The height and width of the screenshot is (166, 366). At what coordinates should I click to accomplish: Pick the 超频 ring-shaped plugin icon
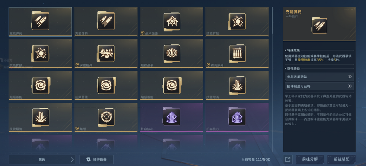pos(106,117)
